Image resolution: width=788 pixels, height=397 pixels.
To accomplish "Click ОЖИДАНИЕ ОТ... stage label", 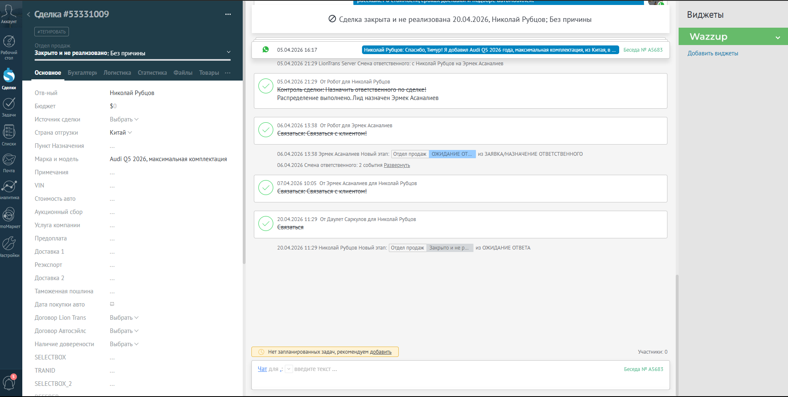I will 452,154.
